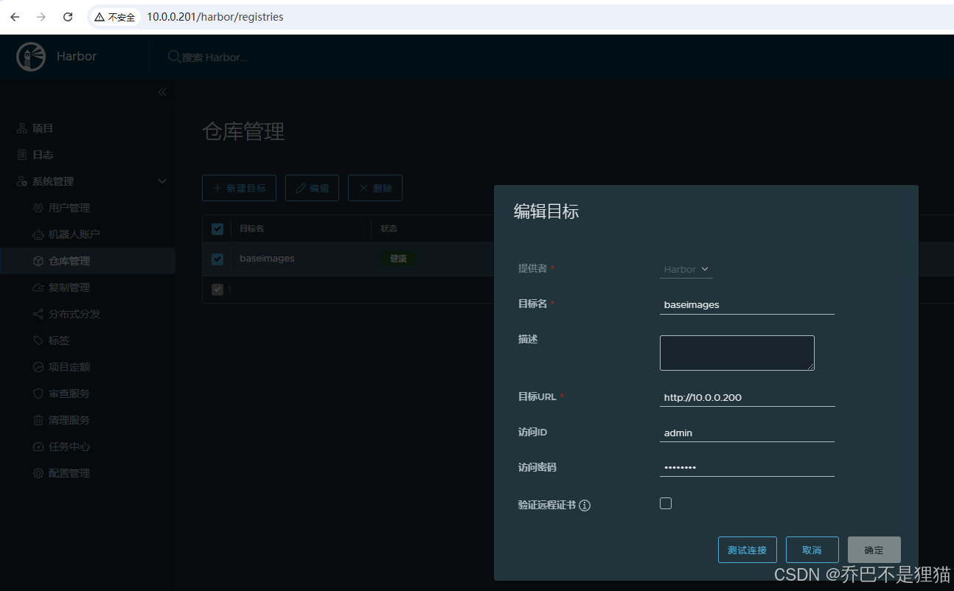Click the 标签 tag icon

(38, 340)
